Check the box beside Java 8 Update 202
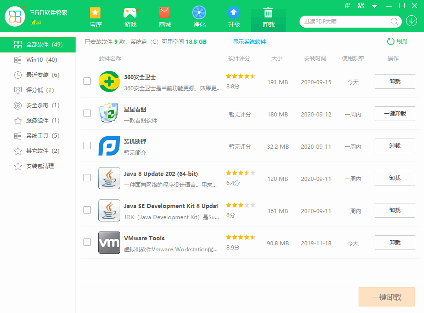Screen dimensions: 424x313 point(87,178)
